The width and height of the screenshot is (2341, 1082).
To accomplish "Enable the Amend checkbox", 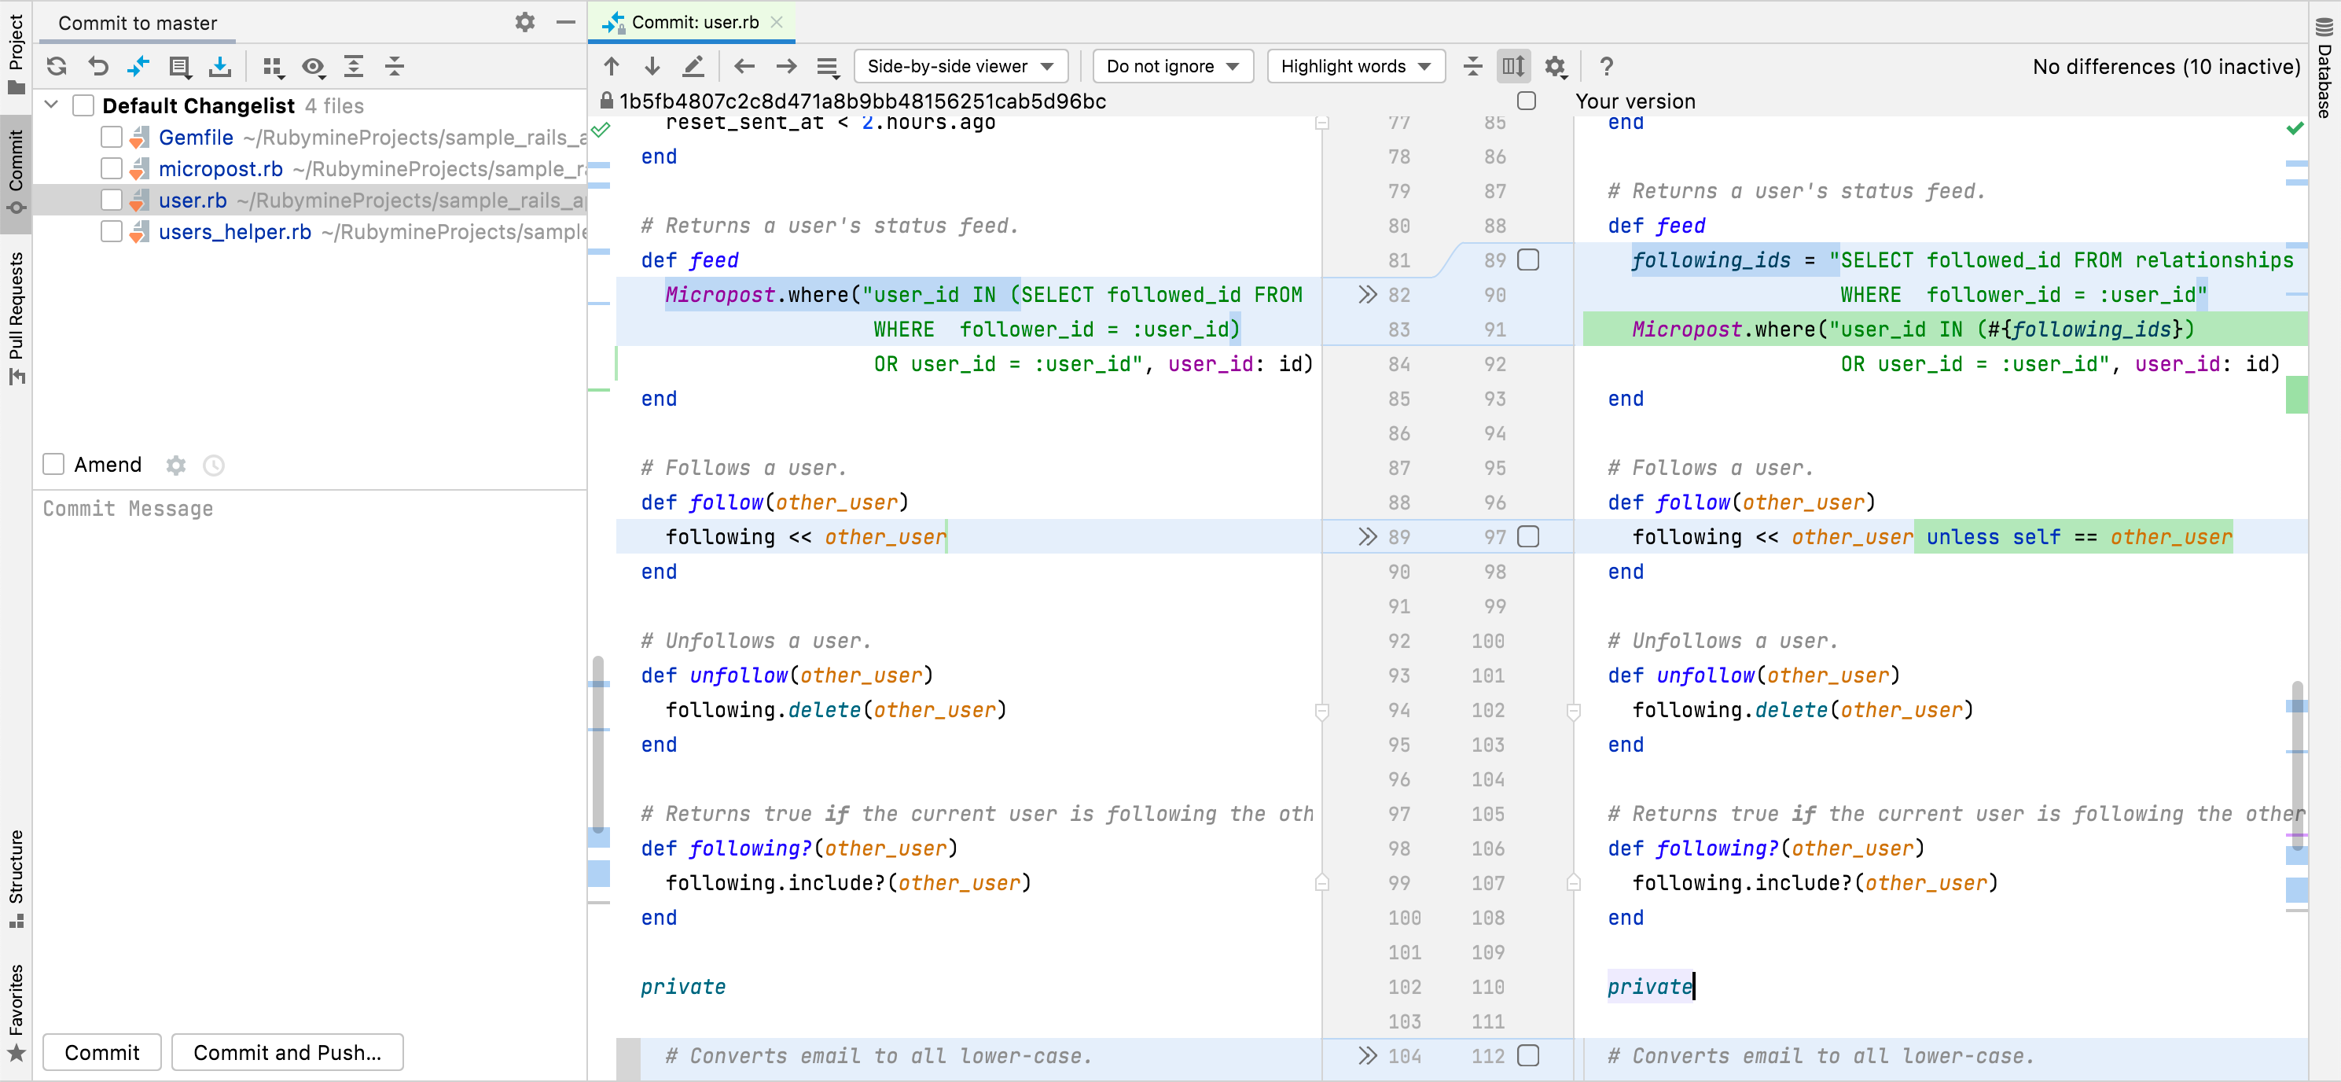I will [53, 464].
